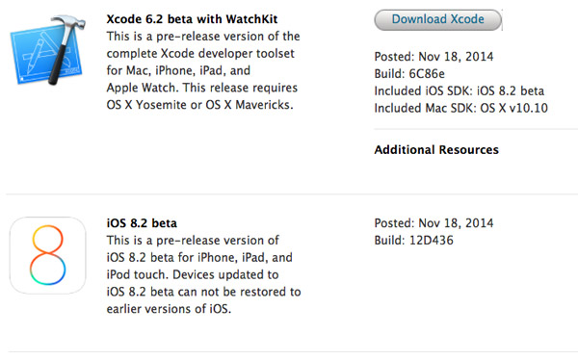This screenshot has width=578, height=360.
Task: Click the 'iPod touch' mention in iOS description
Action: point(137,274)
